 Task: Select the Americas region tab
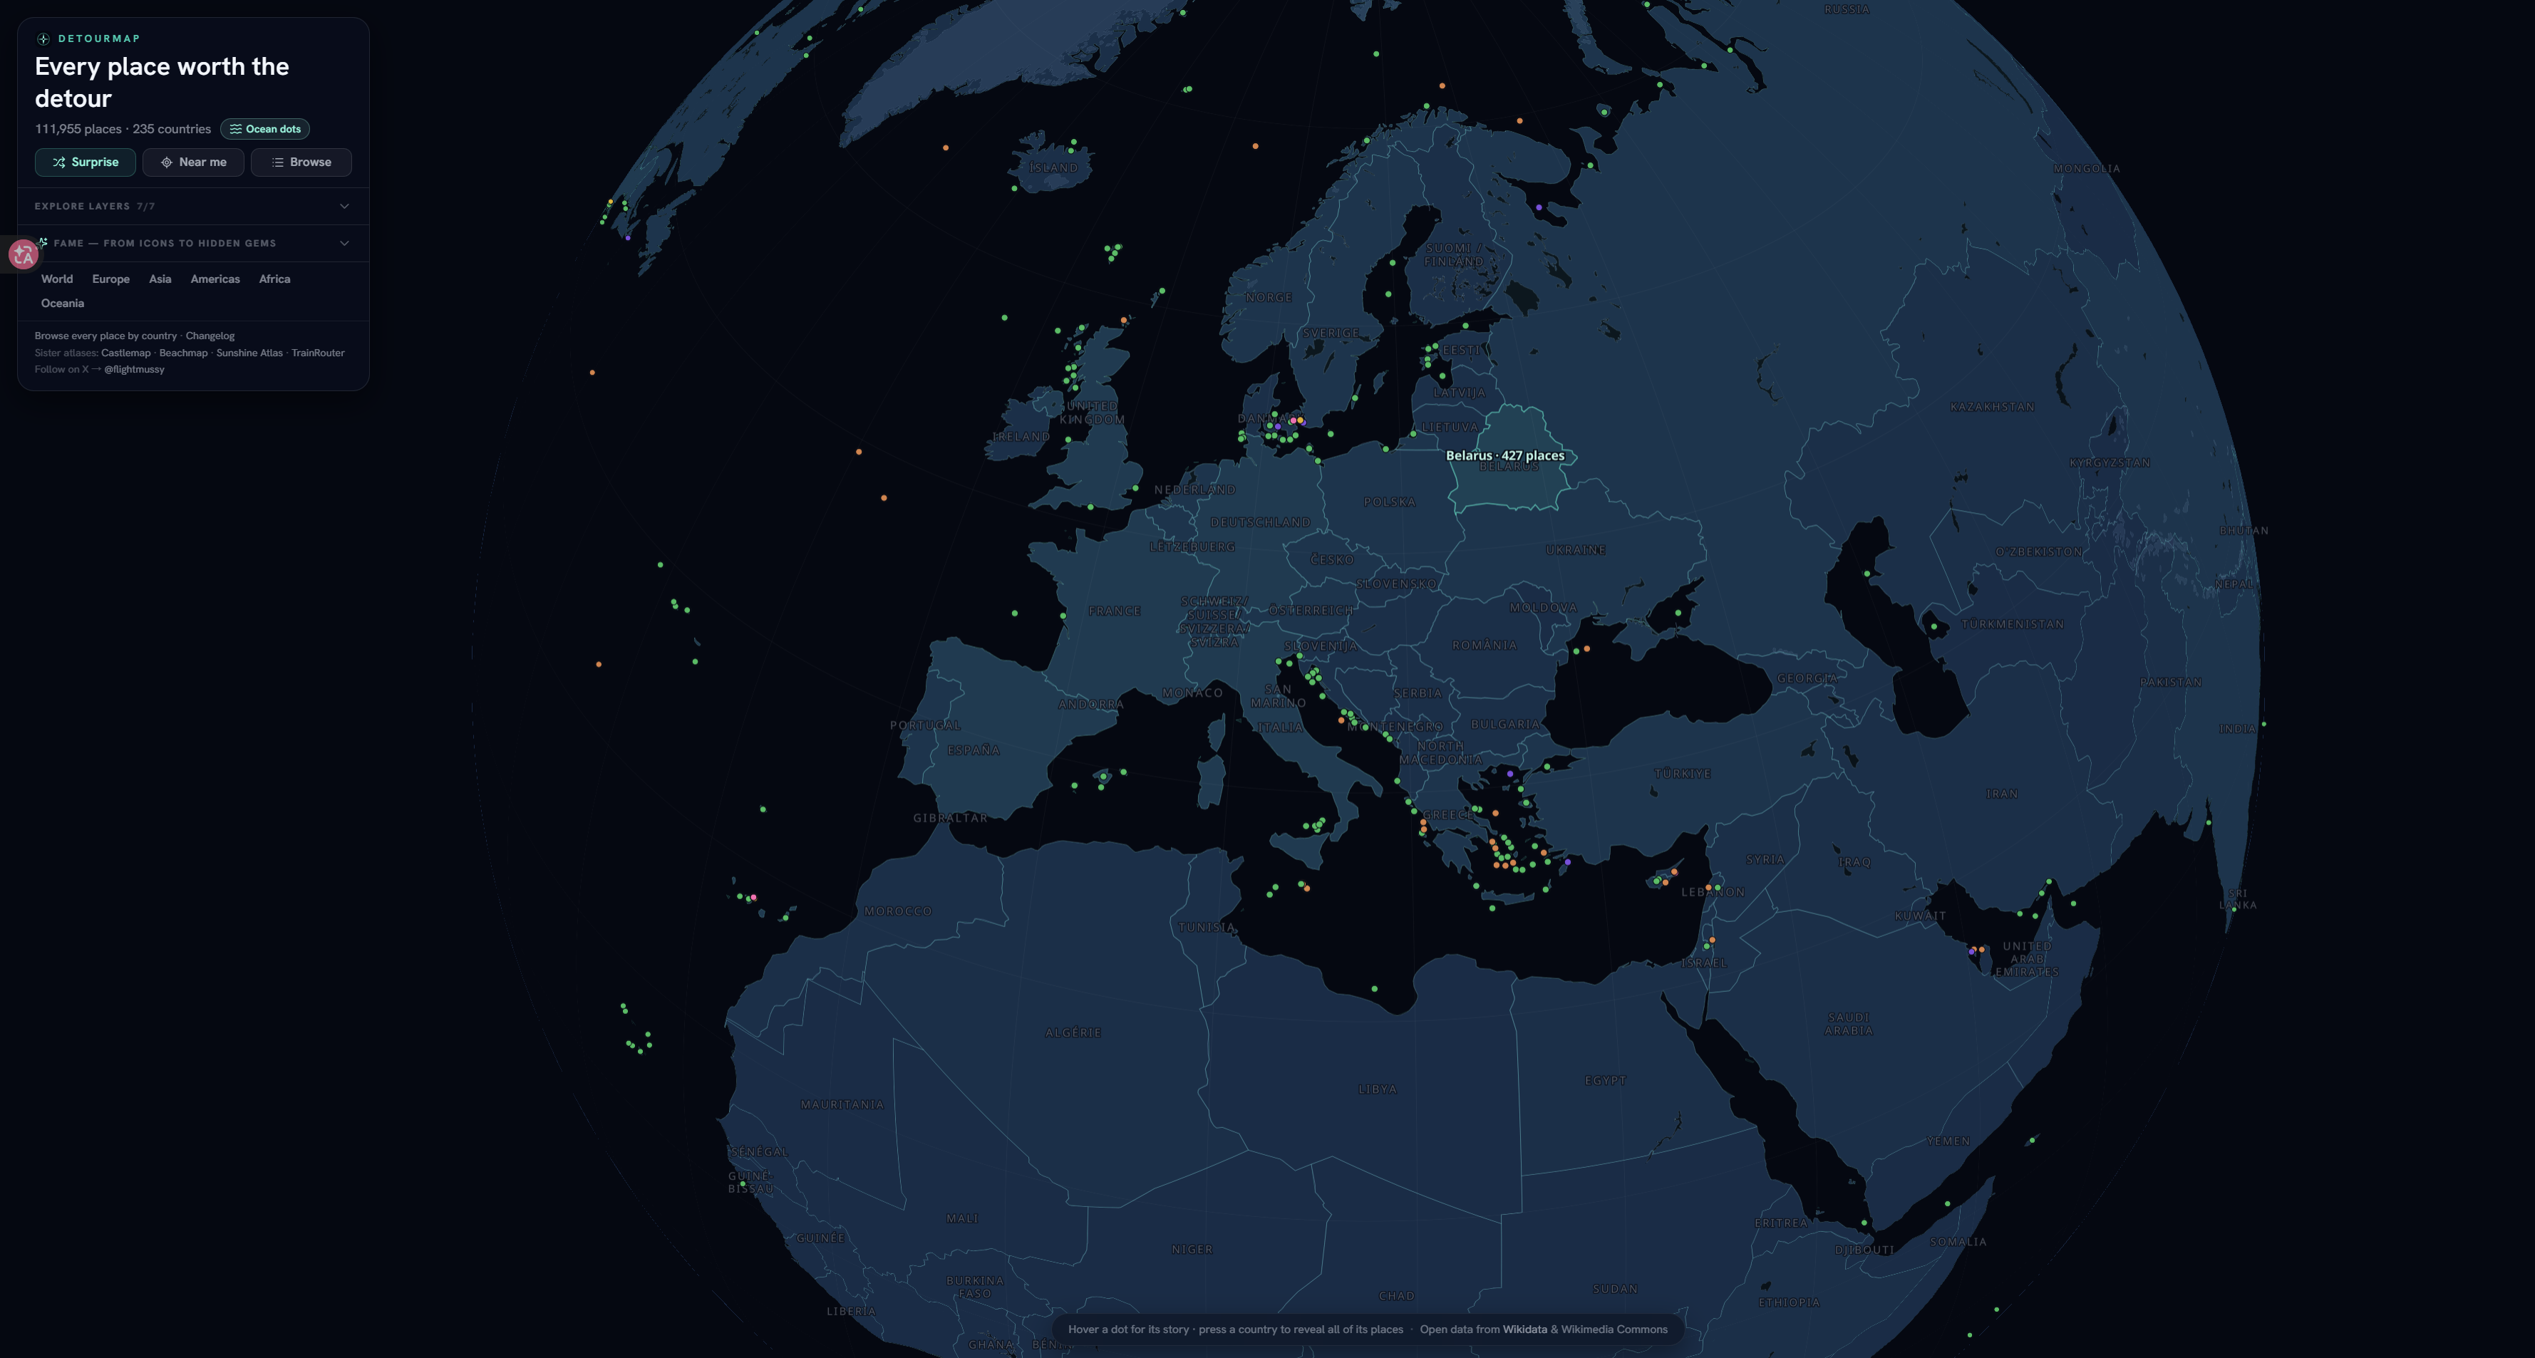tap(215, 279)
